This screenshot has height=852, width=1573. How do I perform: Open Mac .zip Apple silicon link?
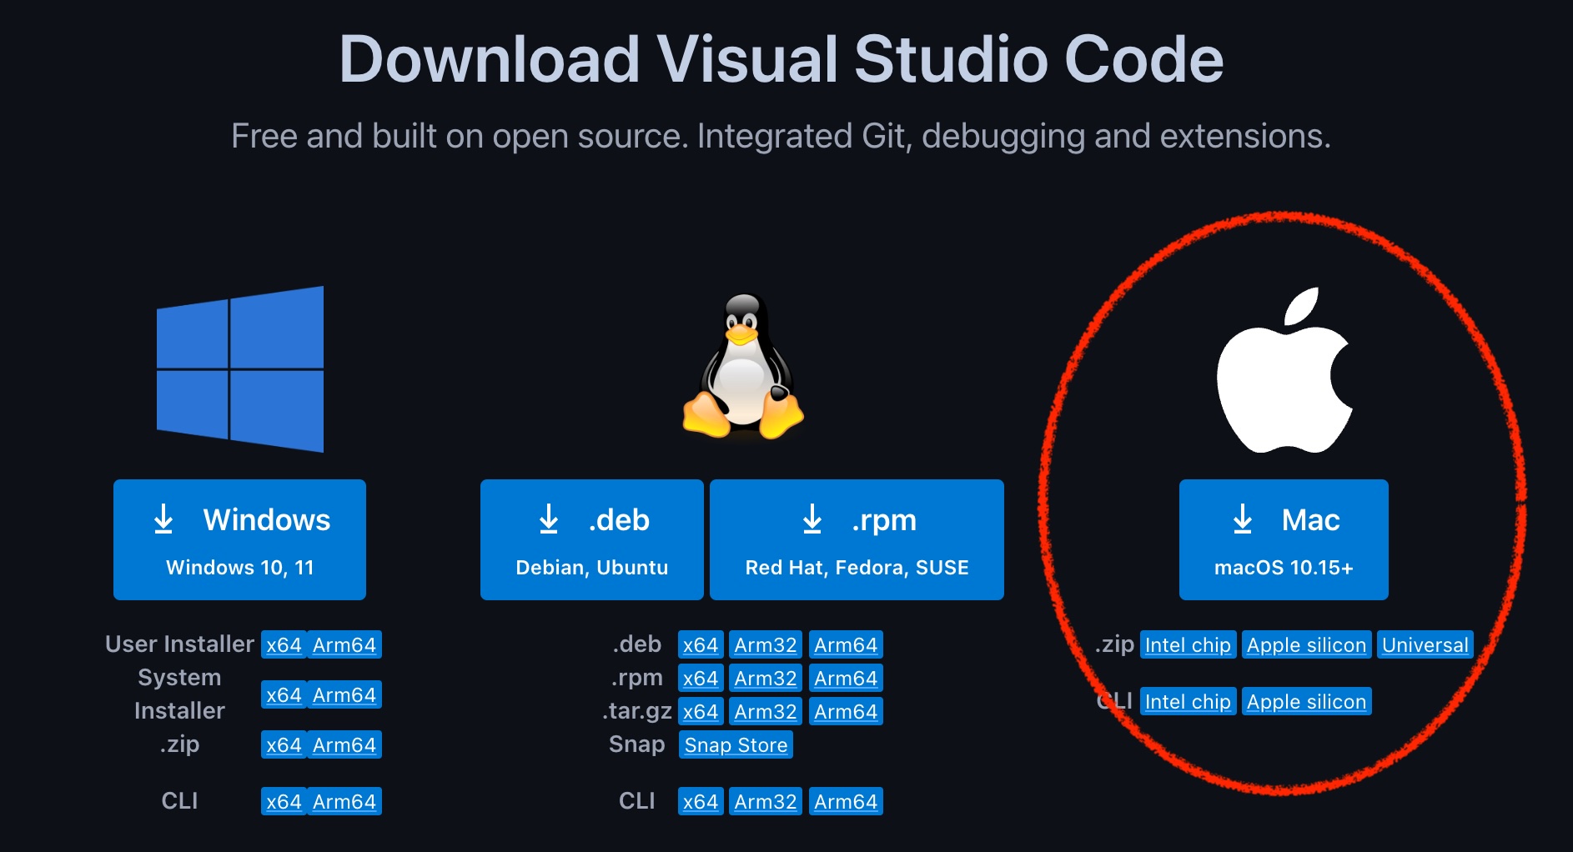[x=1306, y=644]
